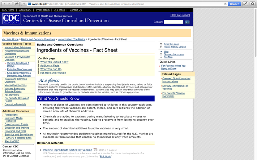This screenshot has width=257, height=160.
Task: Open Potential New Vaccines link
Action: pyautogui.click(x=20, y=70)
